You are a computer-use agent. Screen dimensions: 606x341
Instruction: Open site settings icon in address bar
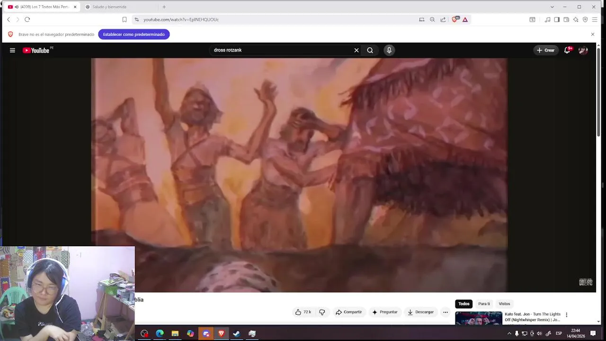137,19
